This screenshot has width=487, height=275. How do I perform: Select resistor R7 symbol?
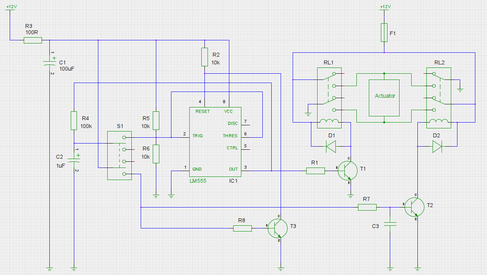point(367,207)
